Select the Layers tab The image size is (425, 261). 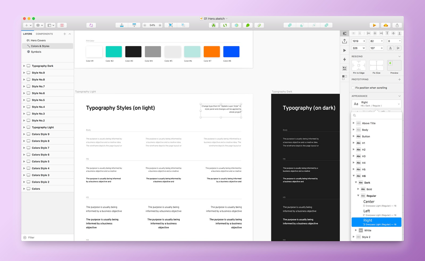pos(28,34)
